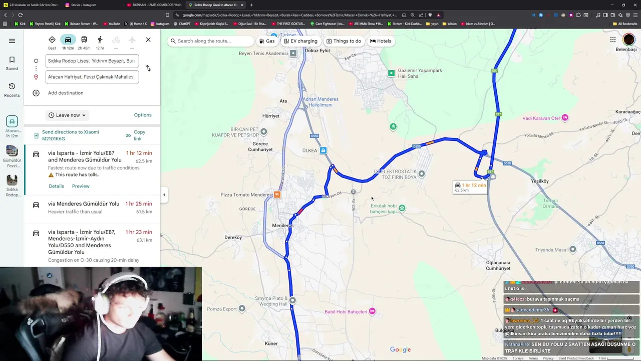Filter map by Things to do
This screenshot has width=641, height=361.
[x=344, y=41]
